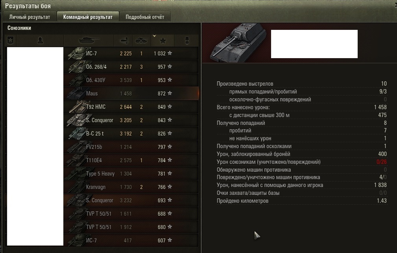Sort by destroyed vehicles icon
397x253 pixels.
[x=142, y=40]
